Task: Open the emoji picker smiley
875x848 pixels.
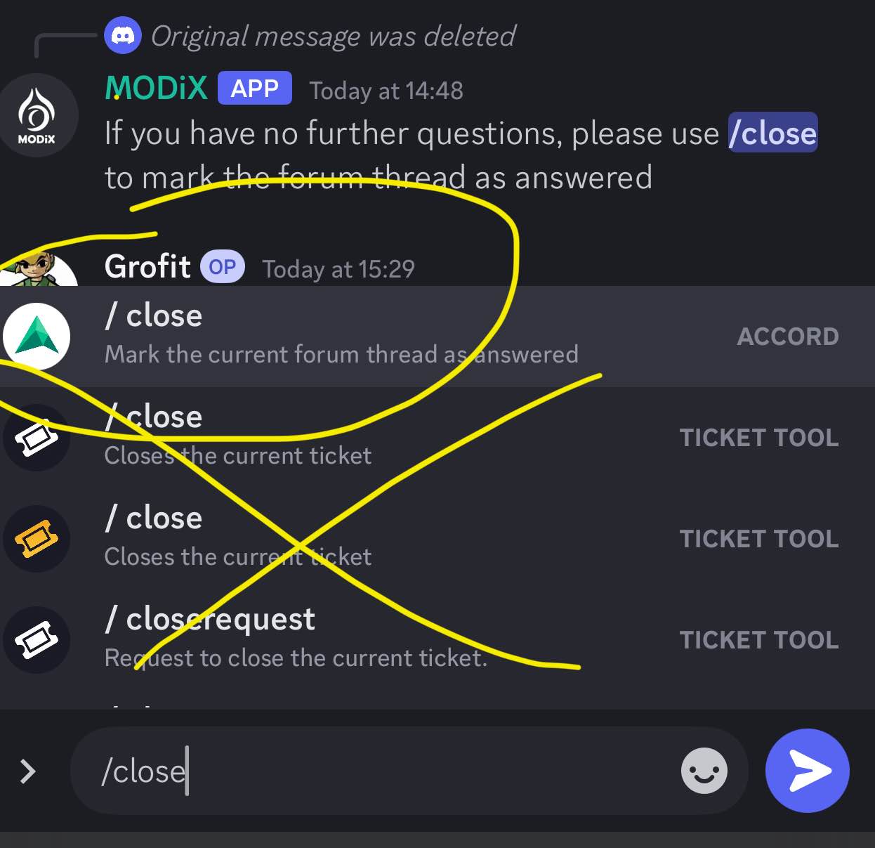Action: [x=704, y=771]
